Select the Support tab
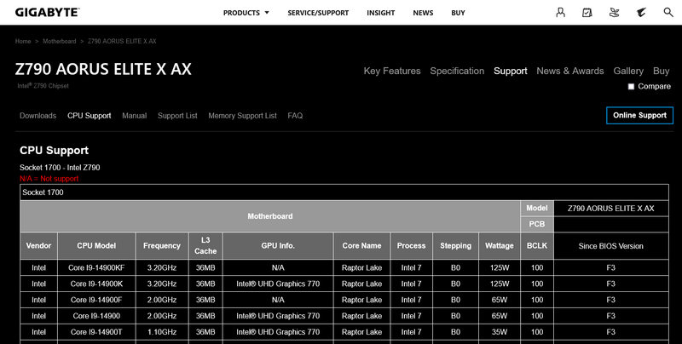Image resolution: width=682 pixels, height=344 pixels. tap(510, 71)
